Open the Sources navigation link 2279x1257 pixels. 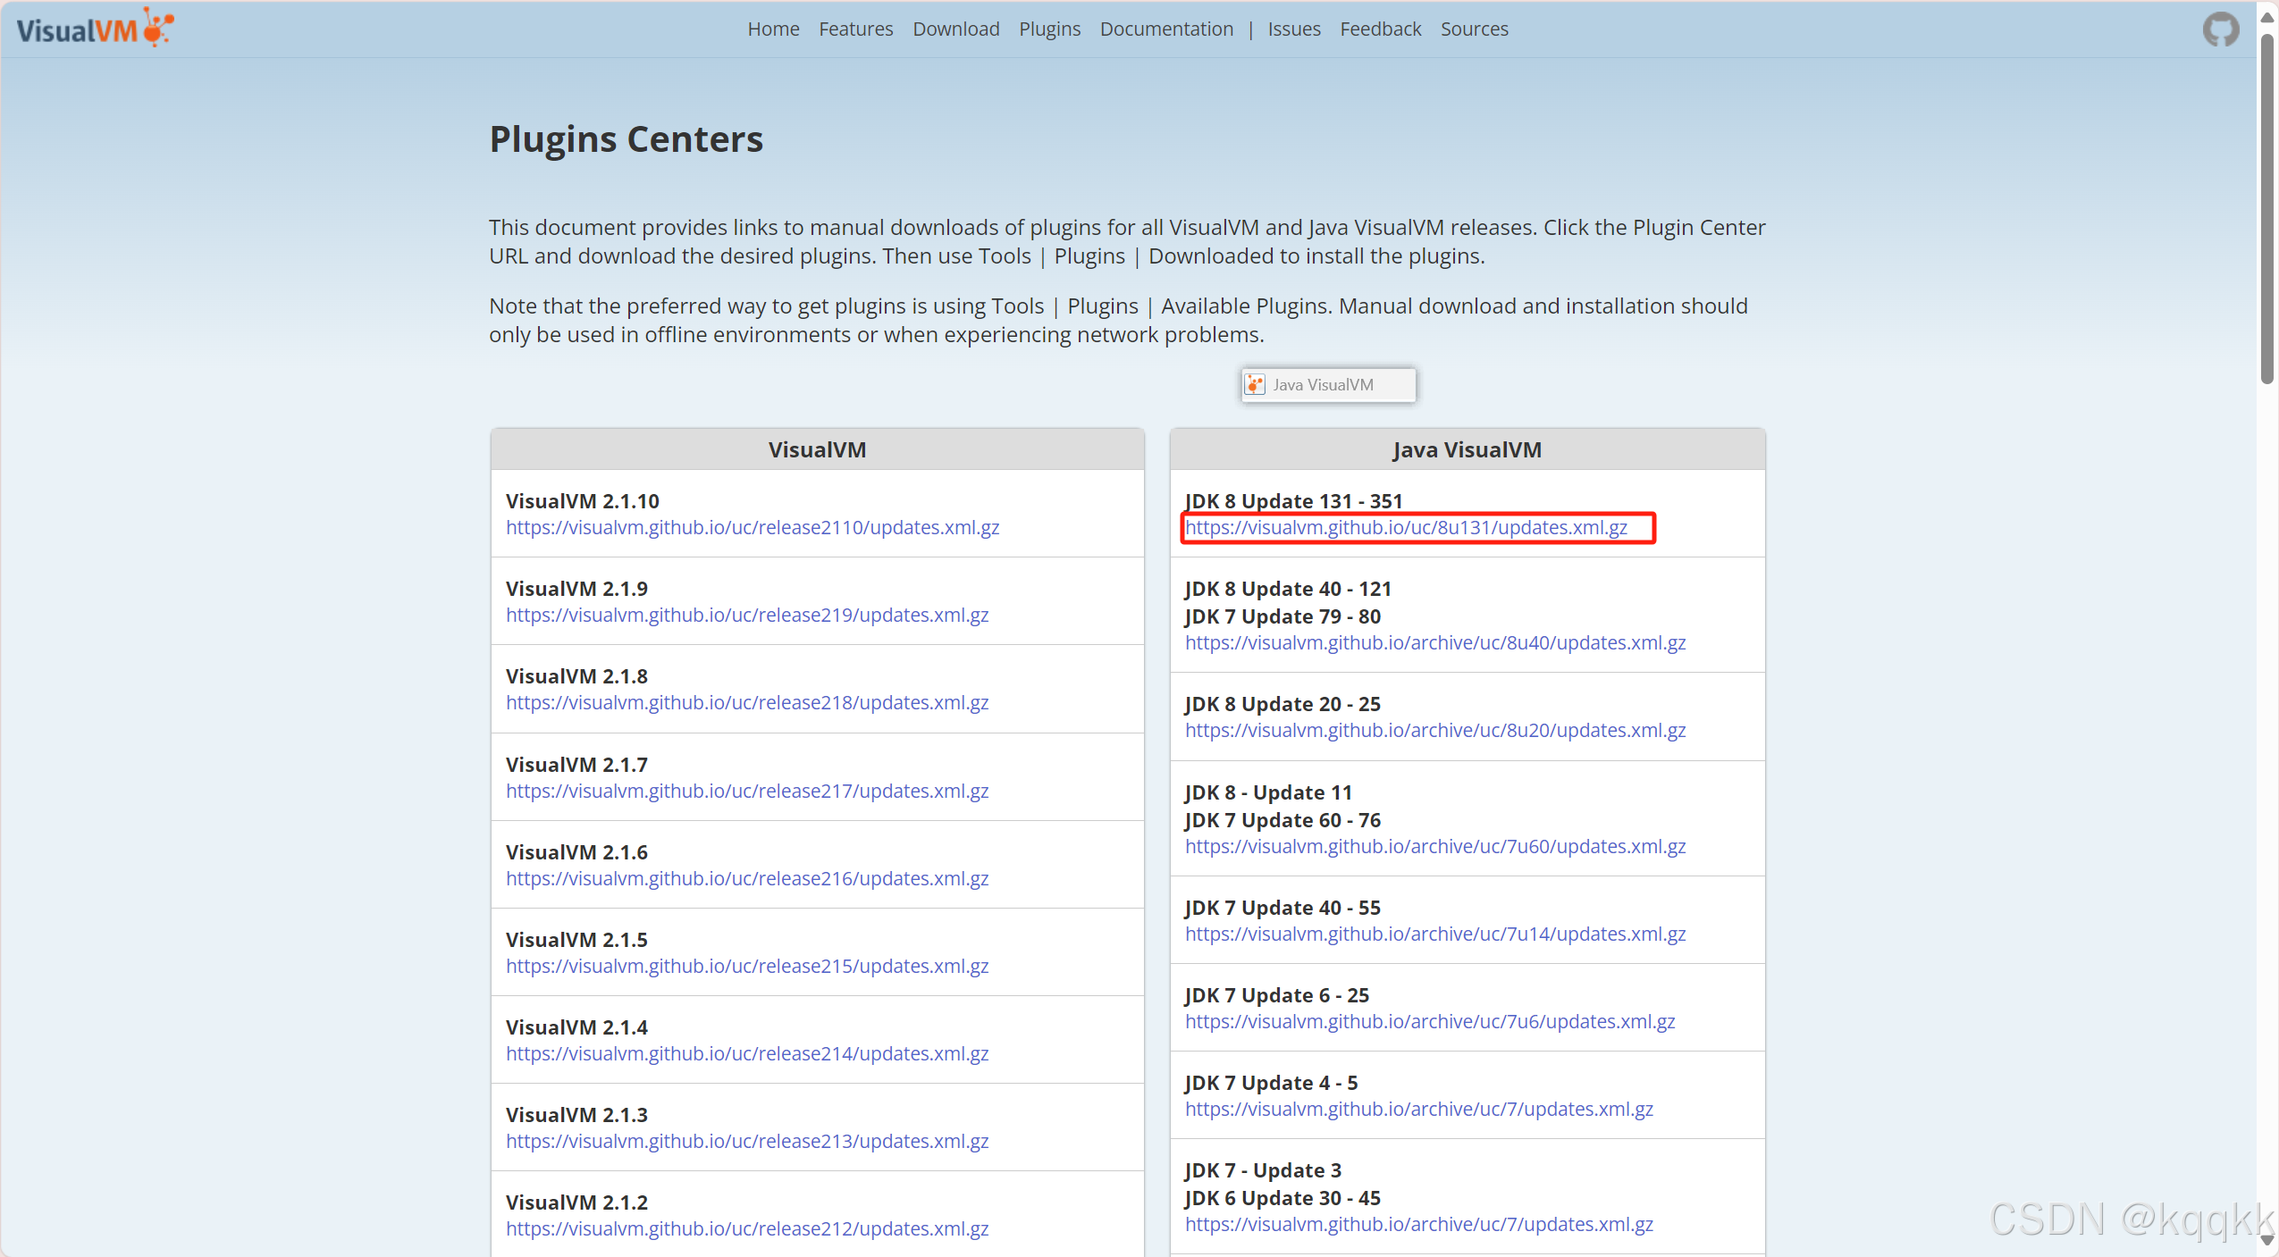click(x=1474, y=29)
